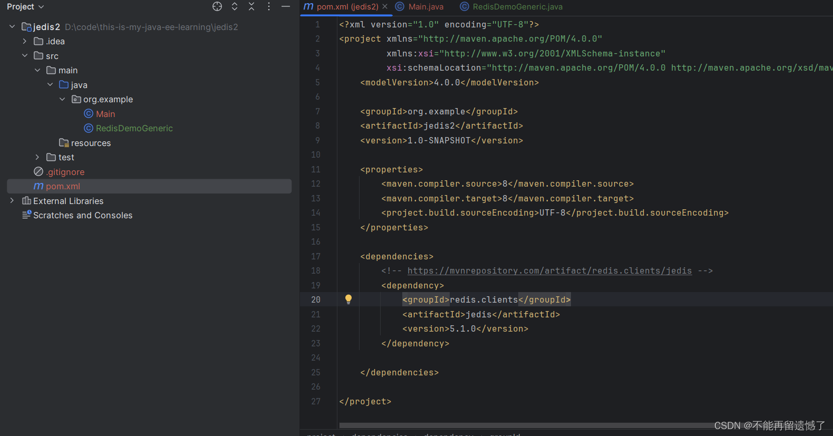Expand the test folder
Image resolution: width=833 pixels, height=436 pixels.
tap(37, 157)
